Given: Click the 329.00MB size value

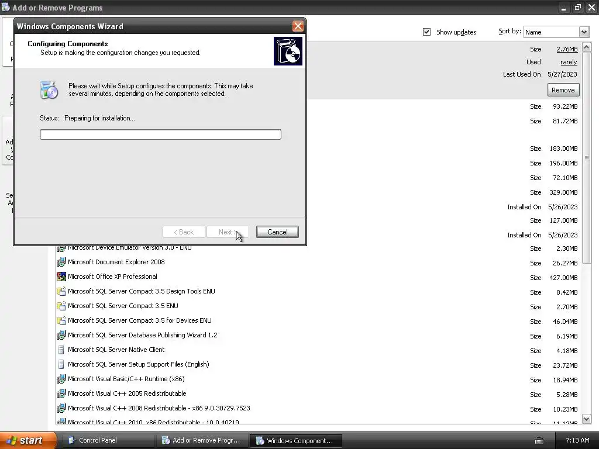Looking at the screenshot, I should point(563,192).
